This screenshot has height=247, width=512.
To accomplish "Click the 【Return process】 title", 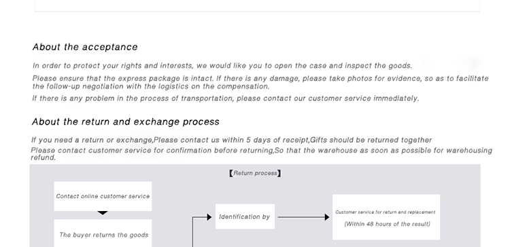I will click(255, 173).
